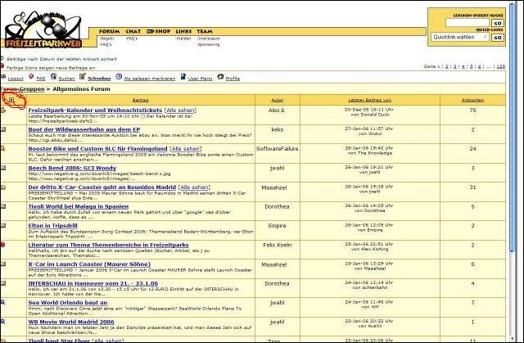
Task: Click the FAQ icon next to Logout
Action: click(x=31, y=76)
